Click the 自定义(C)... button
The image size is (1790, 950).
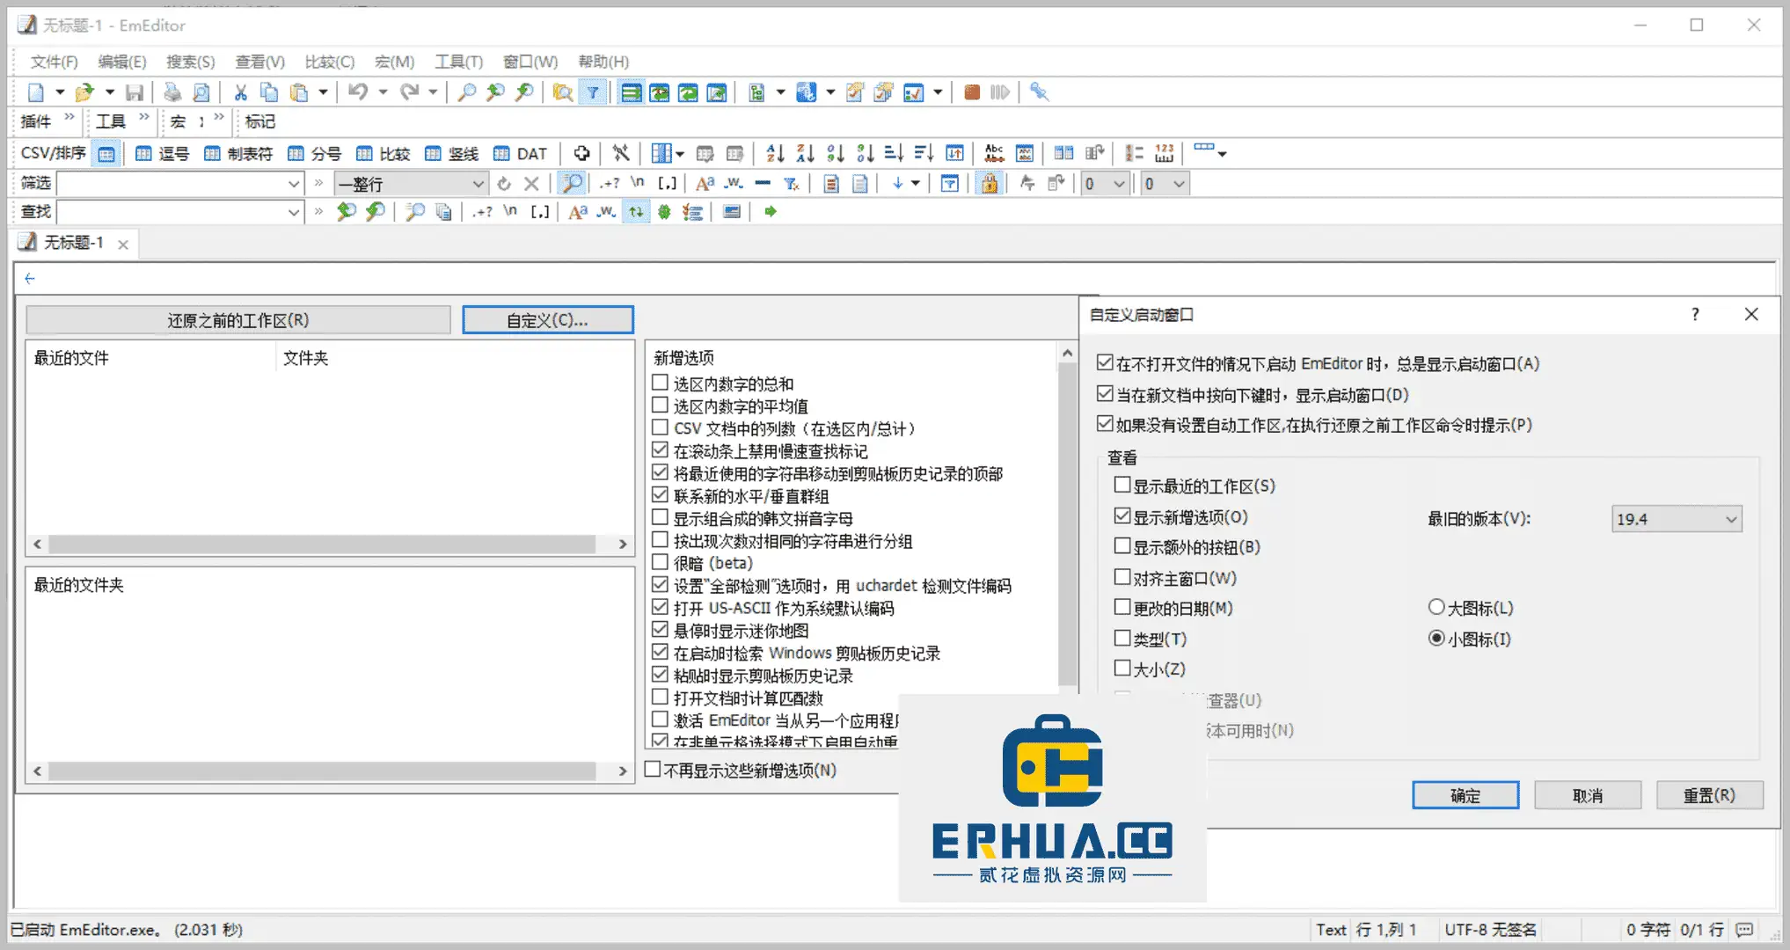click(x=547, y=320)
